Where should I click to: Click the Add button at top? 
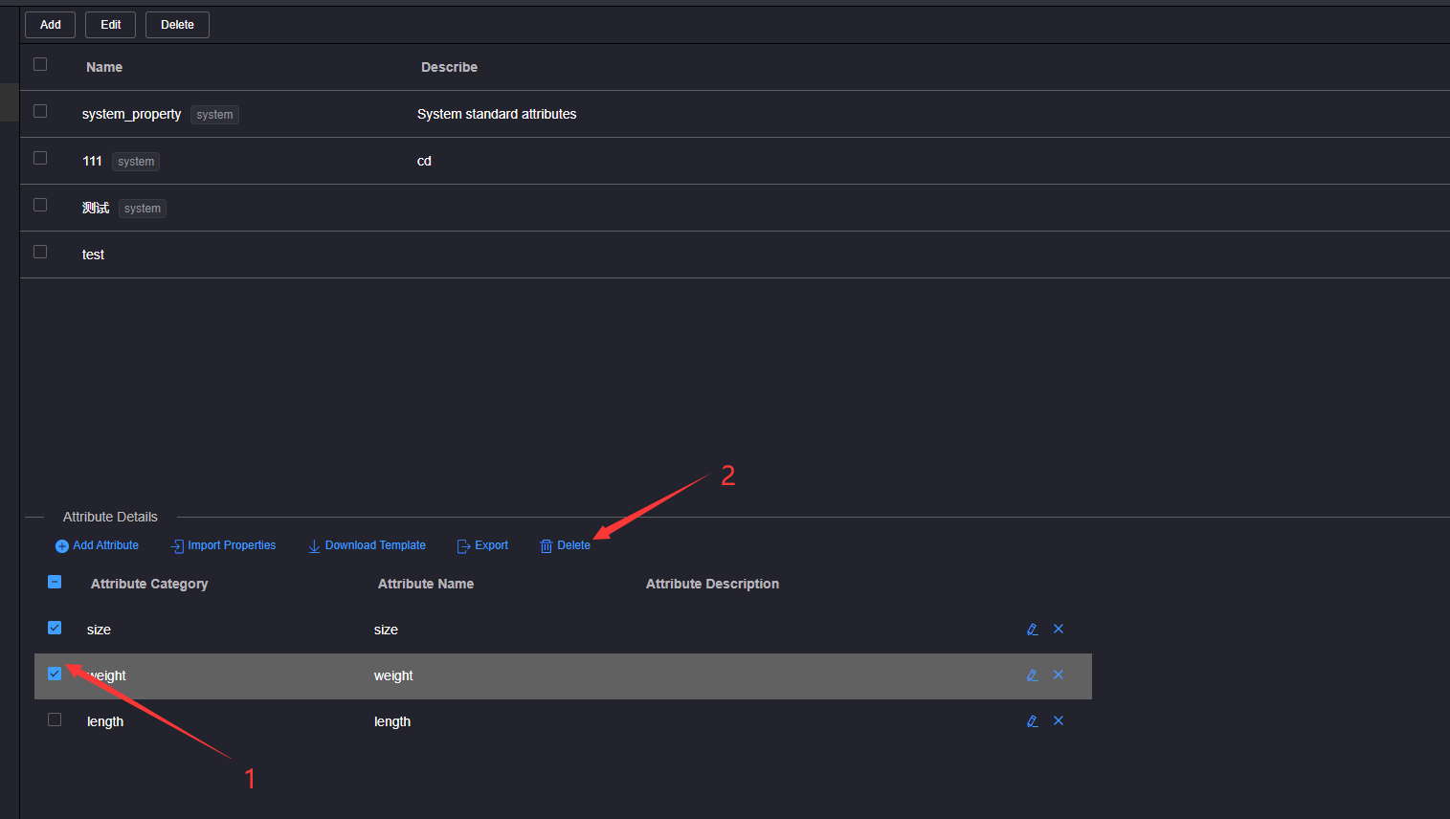[x=50, y=25]
